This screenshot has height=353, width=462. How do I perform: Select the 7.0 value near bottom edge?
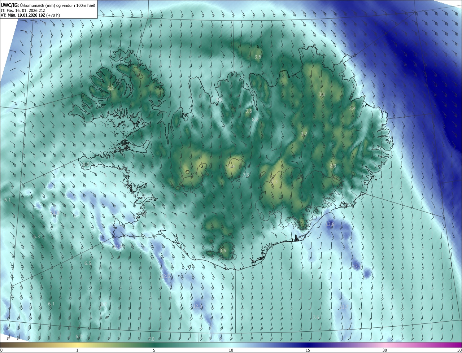151,339
